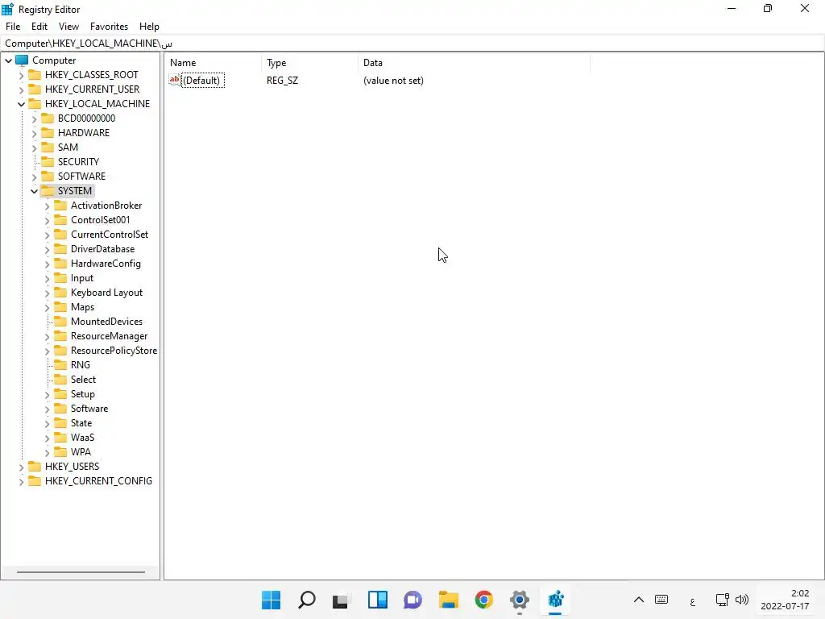This screenshot has height=619, width=825.
Task: Launch Google Chrome from the taskbar
Action: tap(483, 600)
